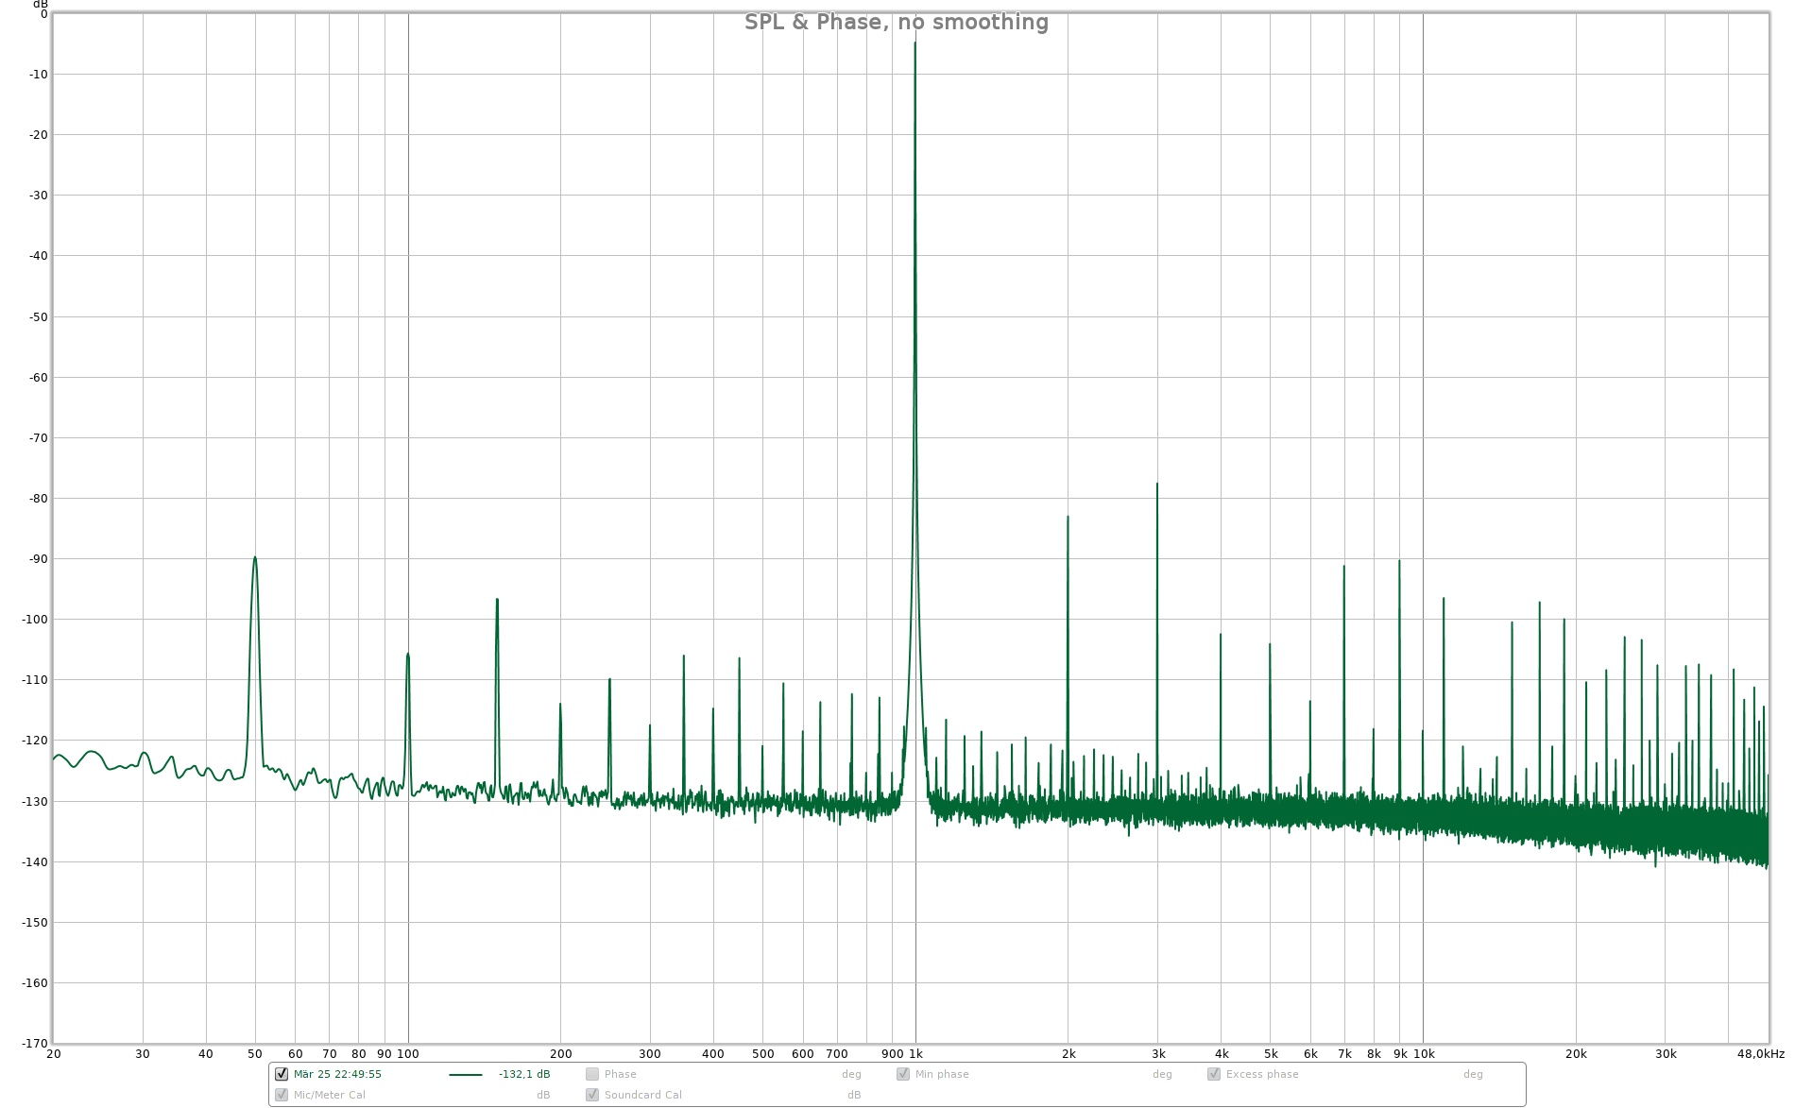Click the -170 level axis label
The height and width of the screenshot is (1108, 1795).
[34, 1043]
